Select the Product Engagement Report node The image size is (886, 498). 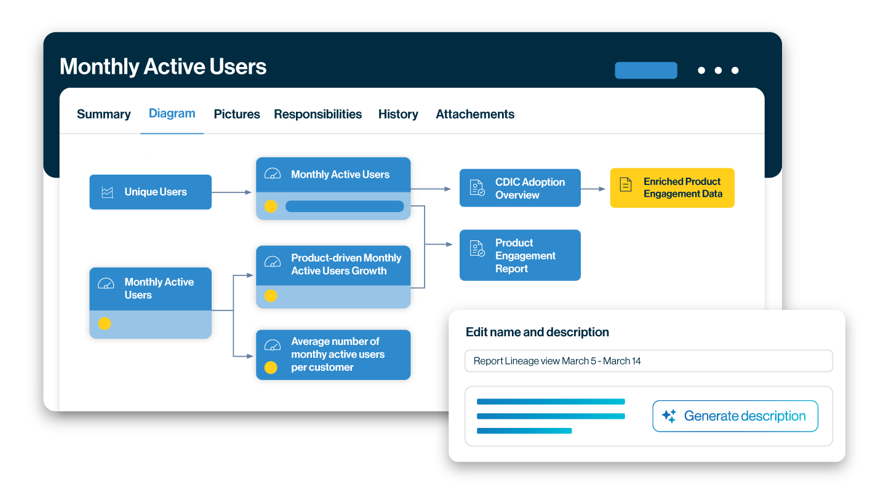(520, 255)
